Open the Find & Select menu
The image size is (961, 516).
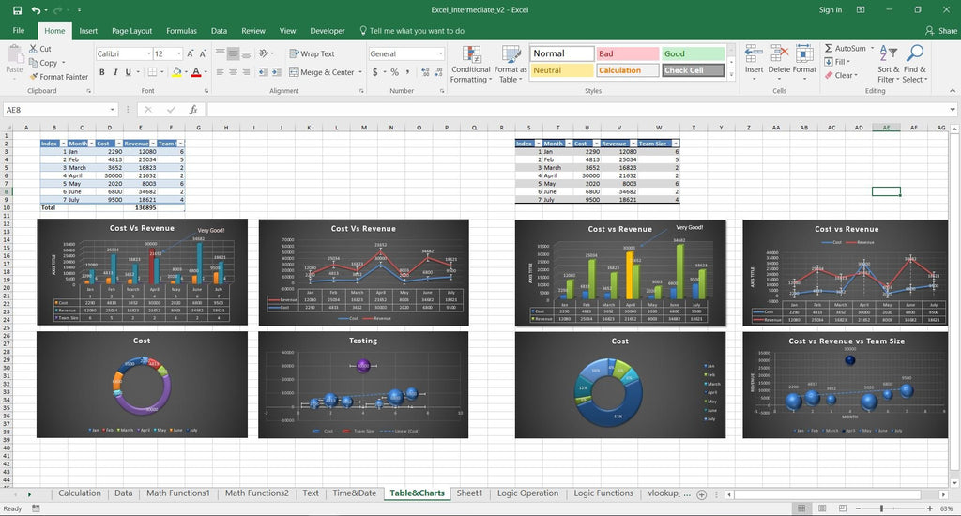(914, 64)
